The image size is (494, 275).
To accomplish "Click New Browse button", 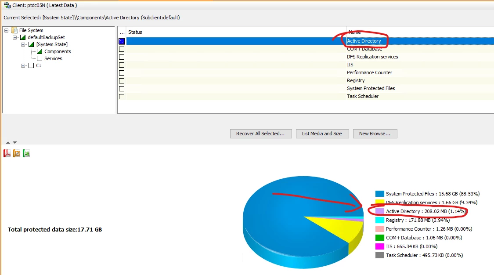I will [375, 134].
